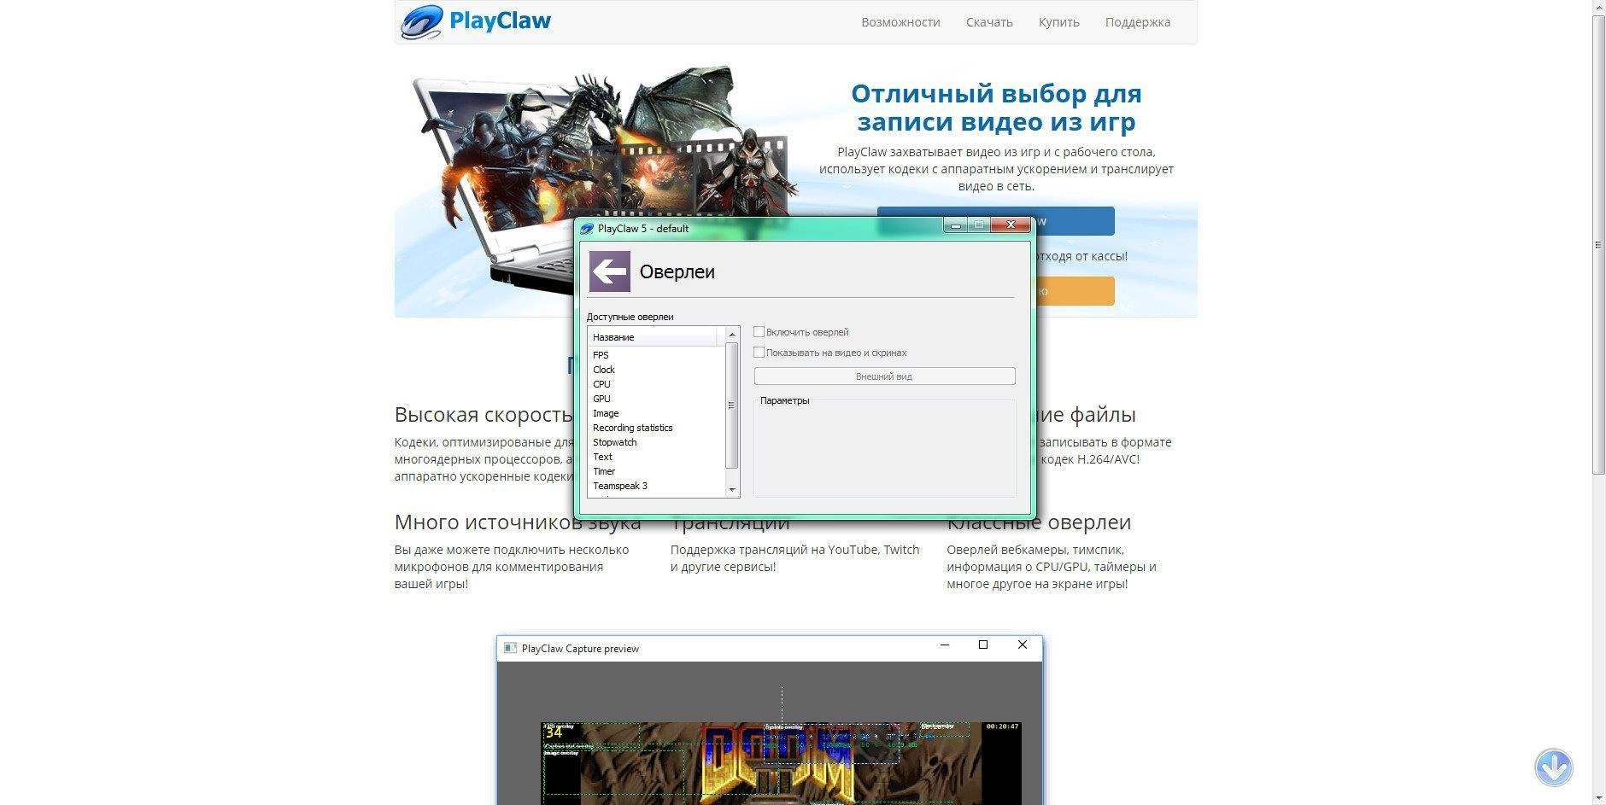Open the Поддержка menu item
1606x805 pixels.
pos(1138,22)
